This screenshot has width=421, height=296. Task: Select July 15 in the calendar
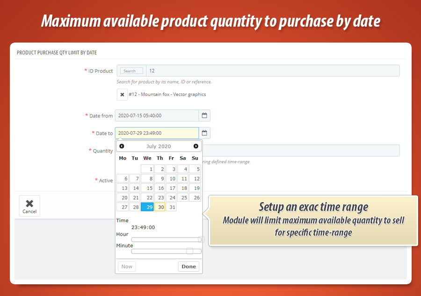coord(147,188)
